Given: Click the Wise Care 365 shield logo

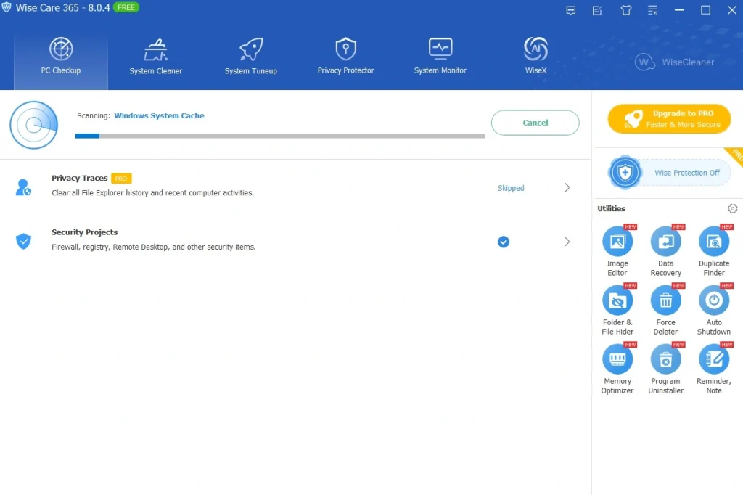Looking at the screenshot, I should 7,7.
